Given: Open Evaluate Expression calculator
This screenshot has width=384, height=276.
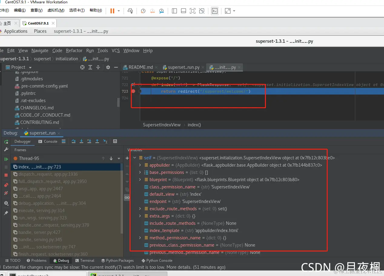Looking at the screenshot, I should (115, 141).
